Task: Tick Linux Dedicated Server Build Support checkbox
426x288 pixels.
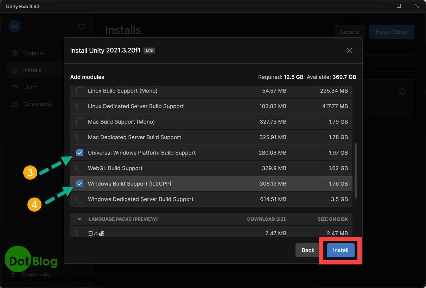Action: pyautogui.click(x=80, y=106)
